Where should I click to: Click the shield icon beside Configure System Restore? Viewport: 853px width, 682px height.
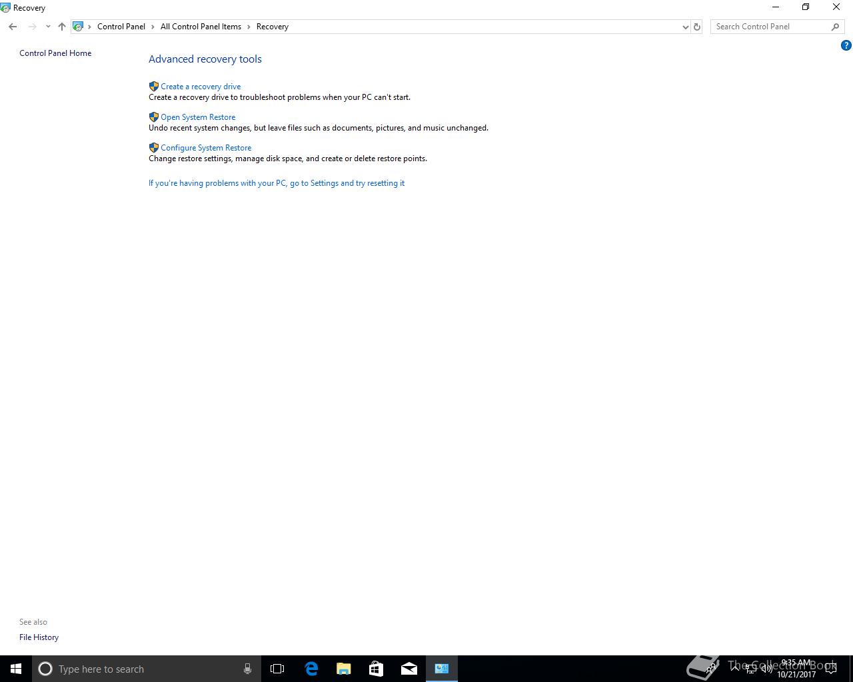pos(154,148)
